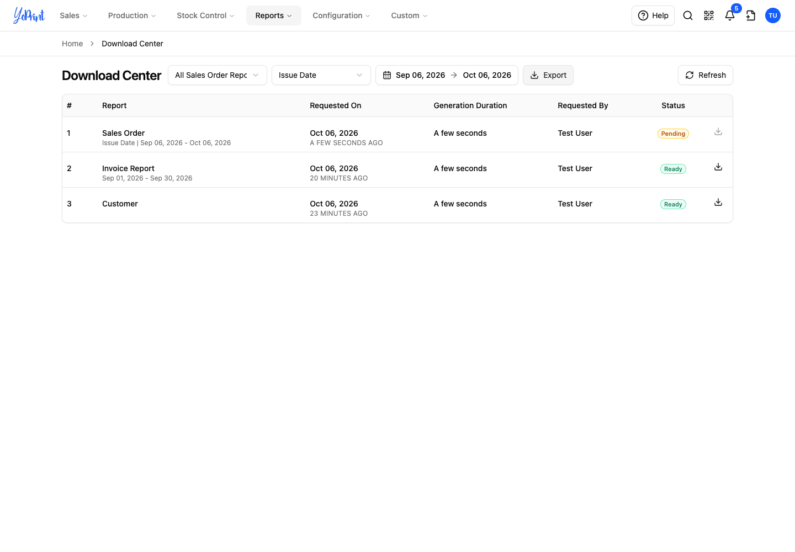Viewport: 795px width, 552px height.
Task: Go to Home breadcrumb link
Action: [72, 44]
